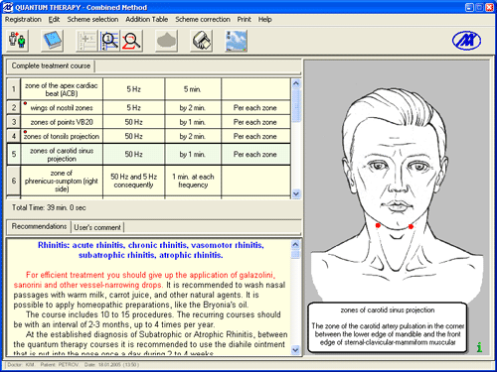Click the right red dot on neck

coord(411,226)
